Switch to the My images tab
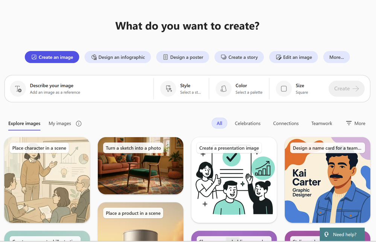This screenshot has height=242, width=376. tap(60, 123)
